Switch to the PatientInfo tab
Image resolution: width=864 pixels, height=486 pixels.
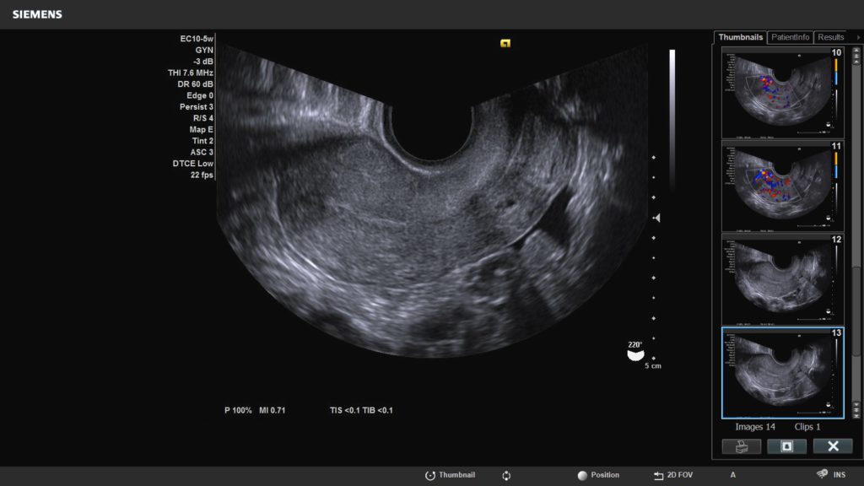coord(791,37)
